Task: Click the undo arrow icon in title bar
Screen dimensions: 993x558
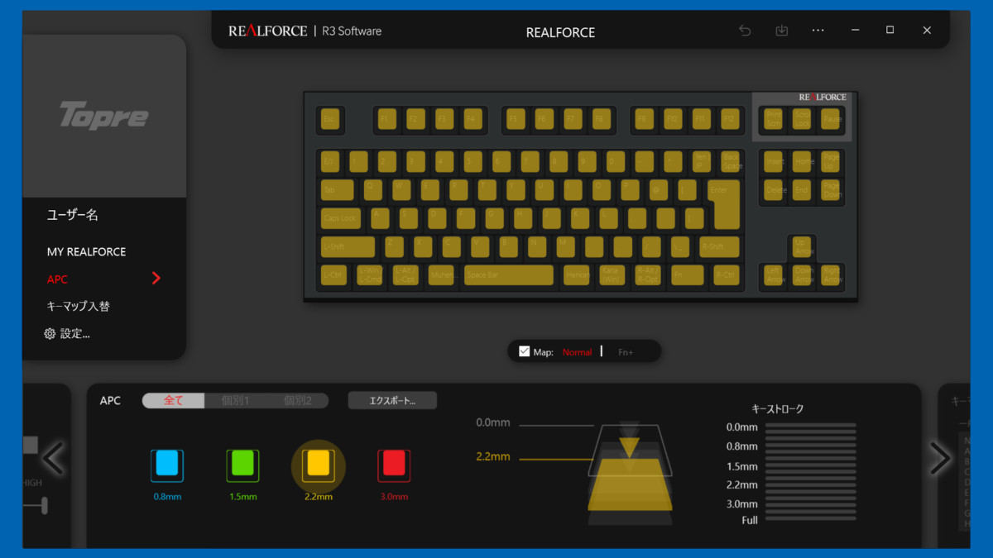Action: (x=745, y=31)
